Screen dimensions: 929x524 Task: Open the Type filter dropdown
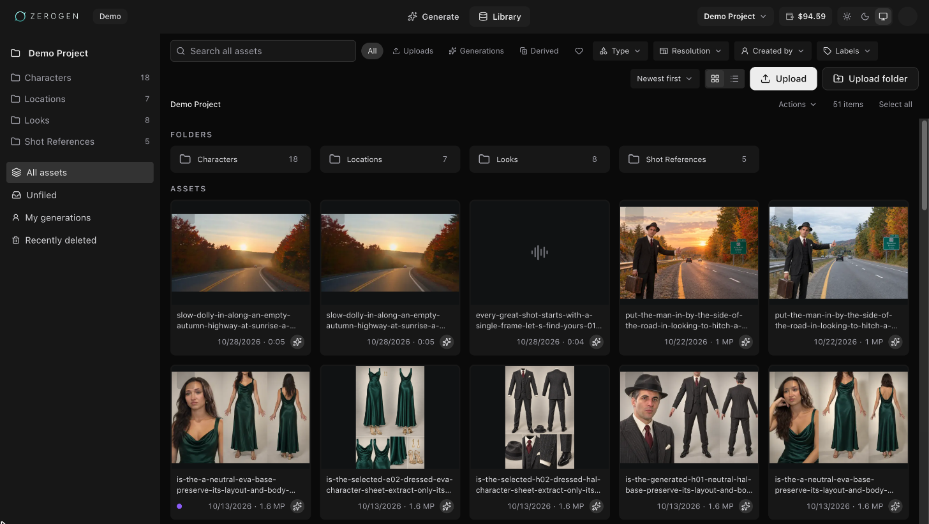point(620,51)
